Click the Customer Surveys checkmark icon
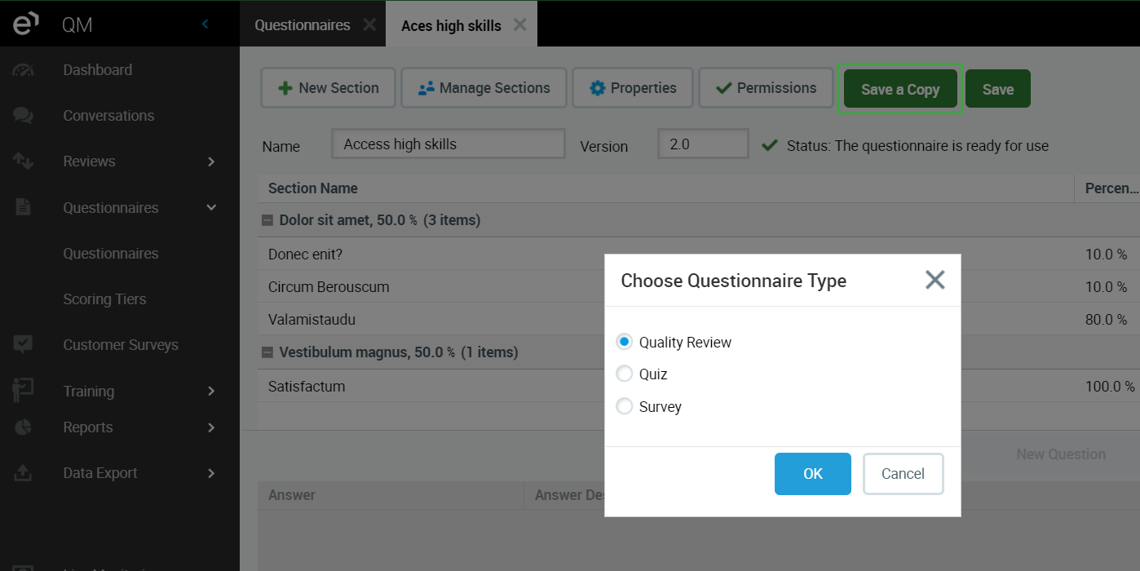 tap(23, 345)
